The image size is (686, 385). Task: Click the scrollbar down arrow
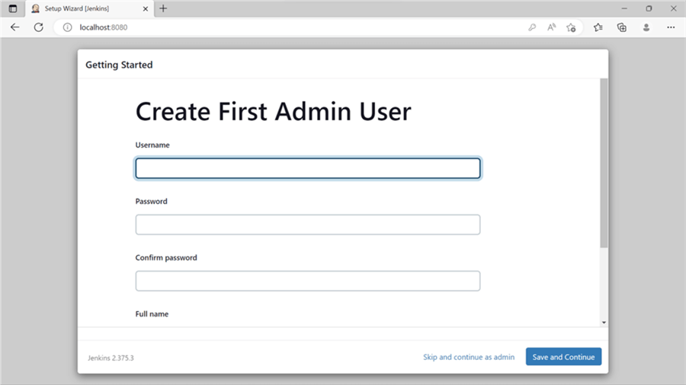tap(604, 323)
